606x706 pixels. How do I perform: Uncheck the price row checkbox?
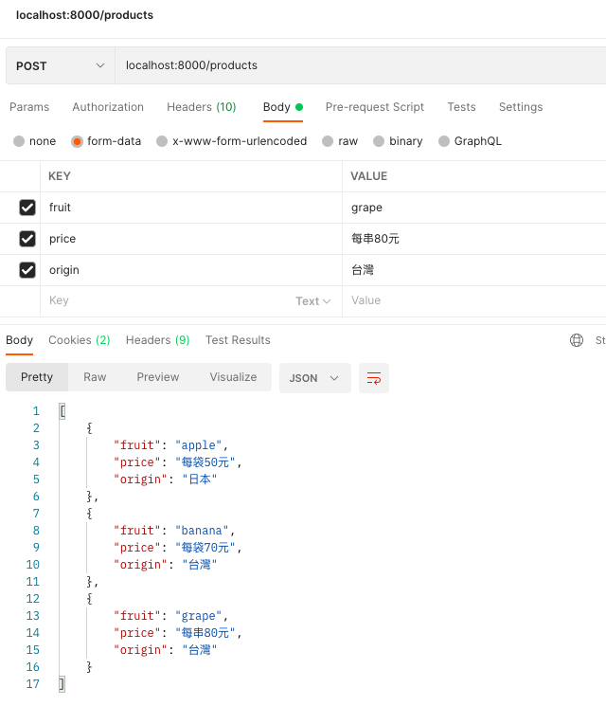pyautogui.click(x=27, y=239)
